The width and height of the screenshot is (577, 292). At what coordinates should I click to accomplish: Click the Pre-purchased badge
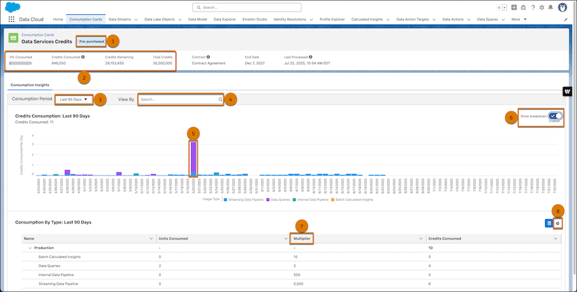tap(92, 42)
